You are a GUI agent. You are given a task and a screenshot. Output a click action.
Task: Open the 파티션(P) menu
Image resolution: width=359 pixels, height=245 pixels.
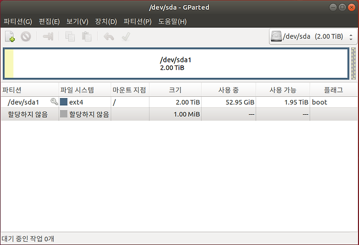[137, 22]
